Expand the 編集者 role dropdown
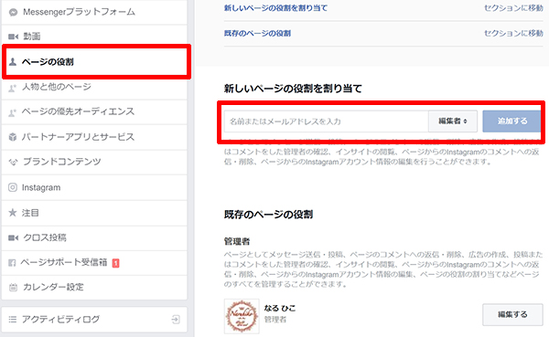549x337 pixels. coord(453,121)
